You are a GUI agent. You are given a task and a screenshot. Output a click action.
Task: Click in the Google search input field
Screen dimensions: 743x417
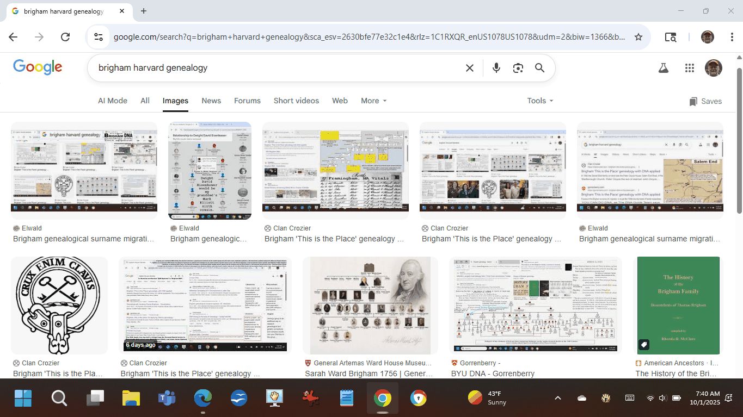pyautogui.click(x=272, y=68)
